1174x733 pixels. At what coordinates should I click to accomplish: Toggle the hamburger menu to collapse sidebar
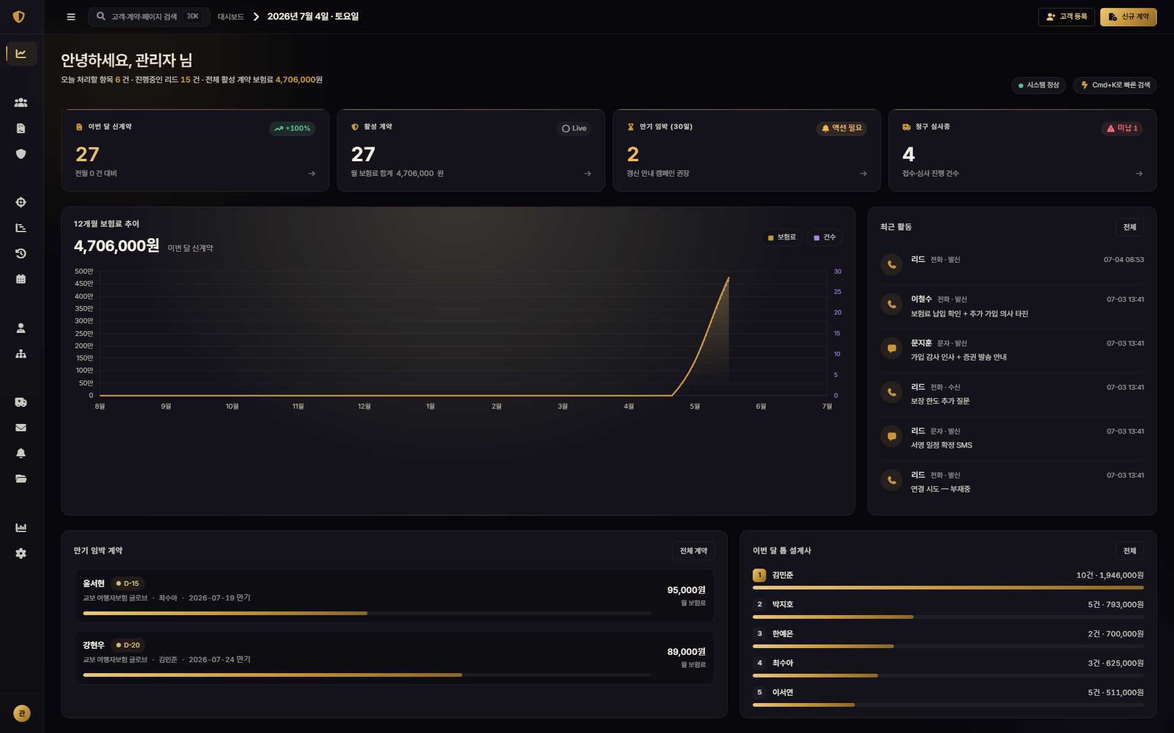pos(71,17)
